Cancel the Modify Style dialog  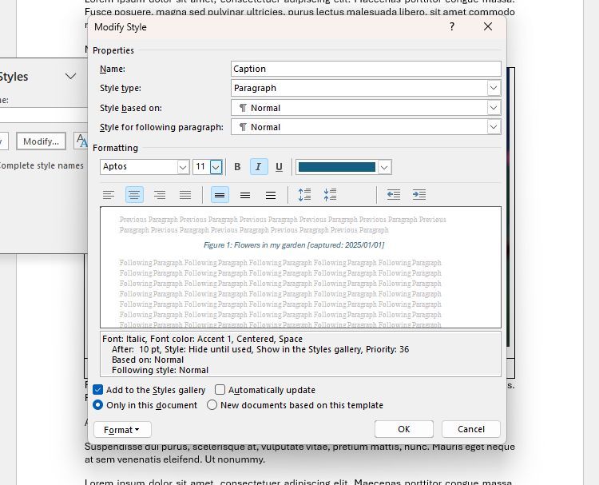pyautogui.click(x=471, y=429)
